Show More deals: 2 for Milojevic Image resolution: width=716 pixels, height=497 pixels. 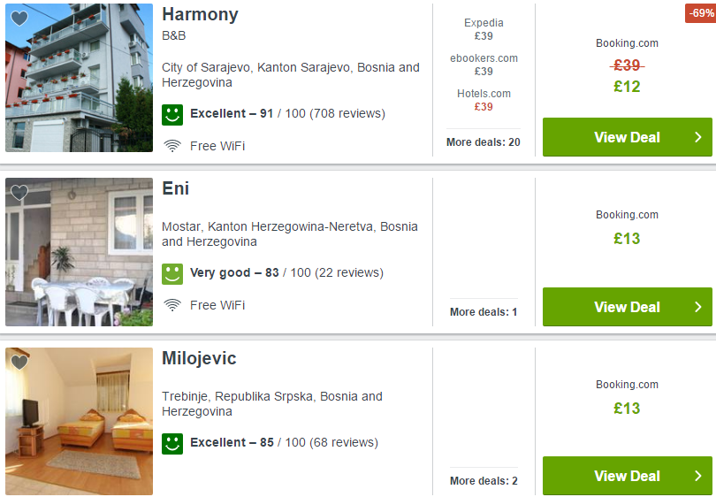coord(483,481)
